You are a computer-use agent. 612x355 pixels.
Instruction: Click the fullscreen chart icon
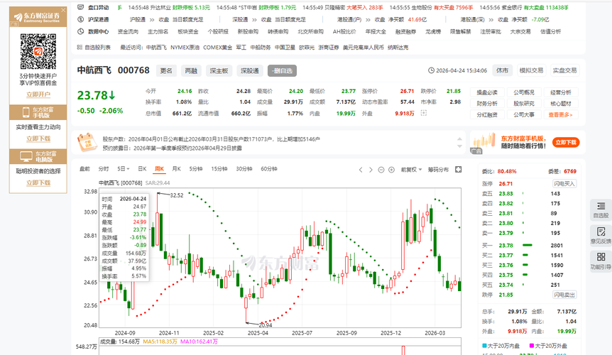pos(459,169)
